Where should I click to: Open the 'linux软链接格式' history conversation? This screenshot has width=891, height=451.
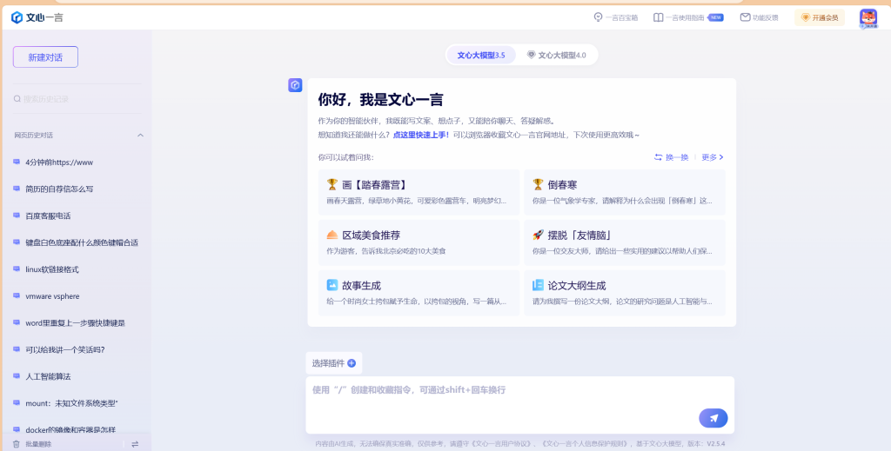(x=52, y=269)
